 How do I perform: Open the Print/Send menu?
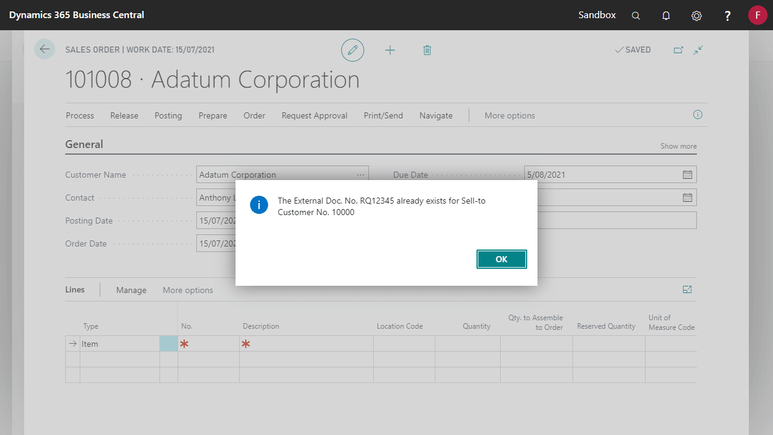click(383, 115)
